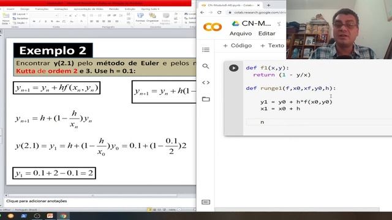The width and height of the screenshot is (392, 220).
Task: Switch to Slide Sorter view in status bar
Action: [x=154, y=210]
